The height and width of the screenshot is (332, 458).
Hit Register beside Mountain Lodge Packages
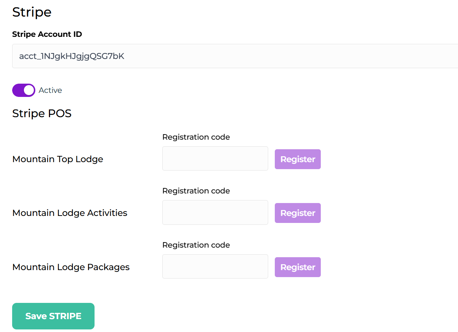coord(298,267)
